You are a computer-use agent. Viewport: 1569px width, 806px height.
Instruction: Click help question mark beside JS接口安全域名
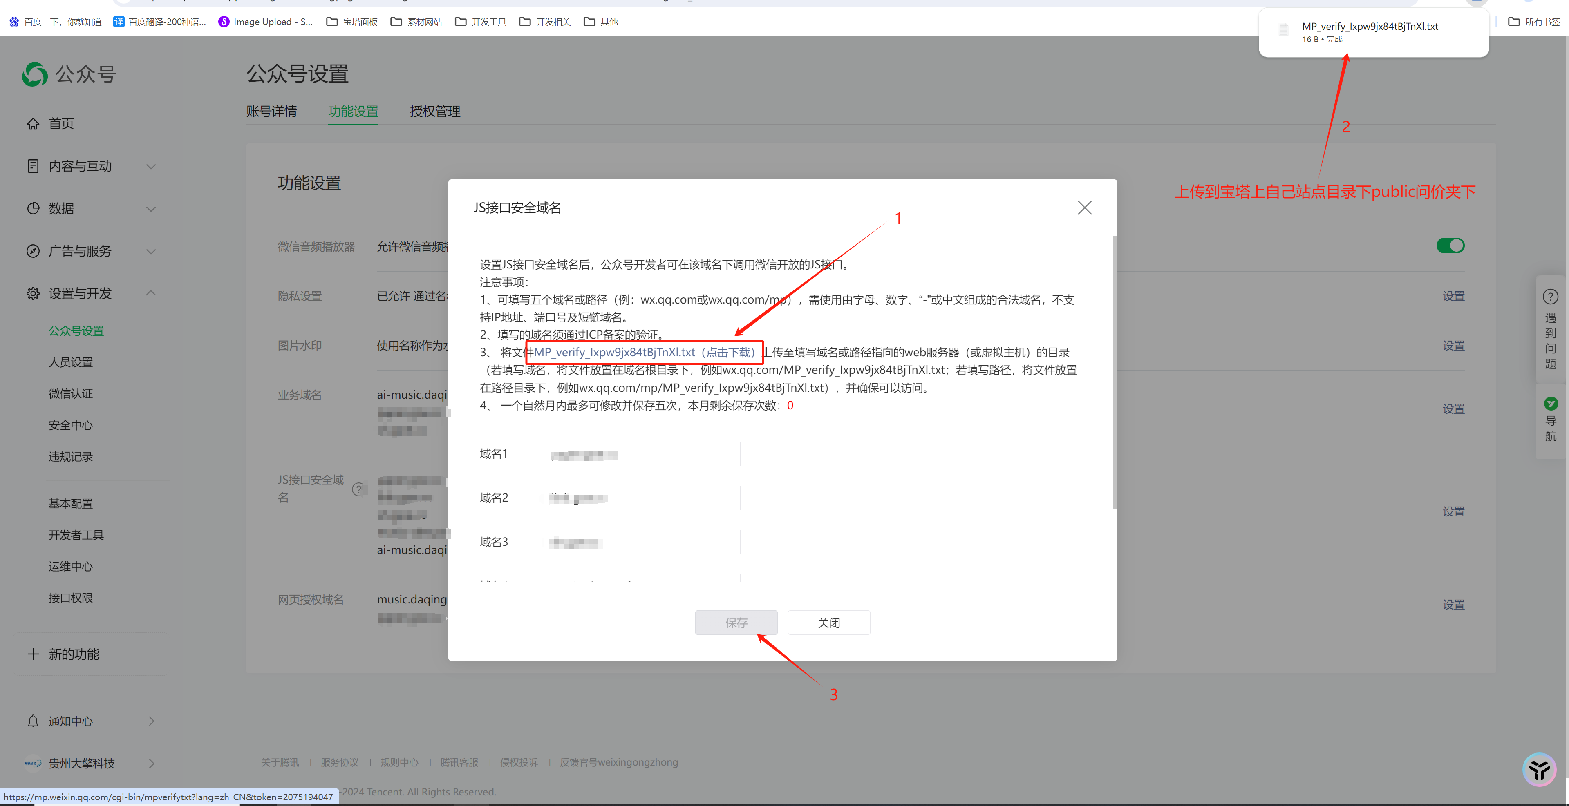358,489
